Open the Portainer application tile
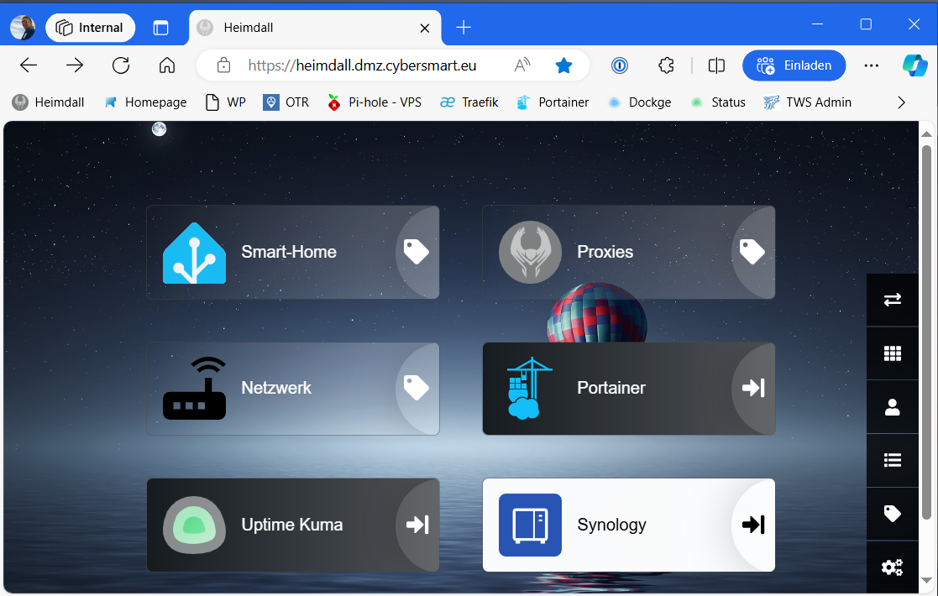The image size is (938, 596). [x=629, y=389]
